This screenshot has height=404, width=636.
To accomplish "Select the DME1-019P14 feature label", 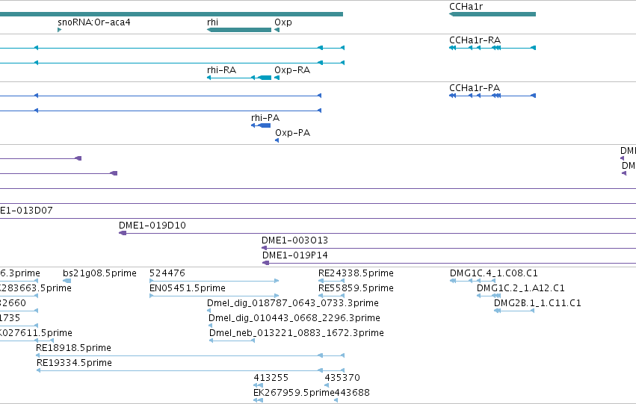I will click(295, 255).
